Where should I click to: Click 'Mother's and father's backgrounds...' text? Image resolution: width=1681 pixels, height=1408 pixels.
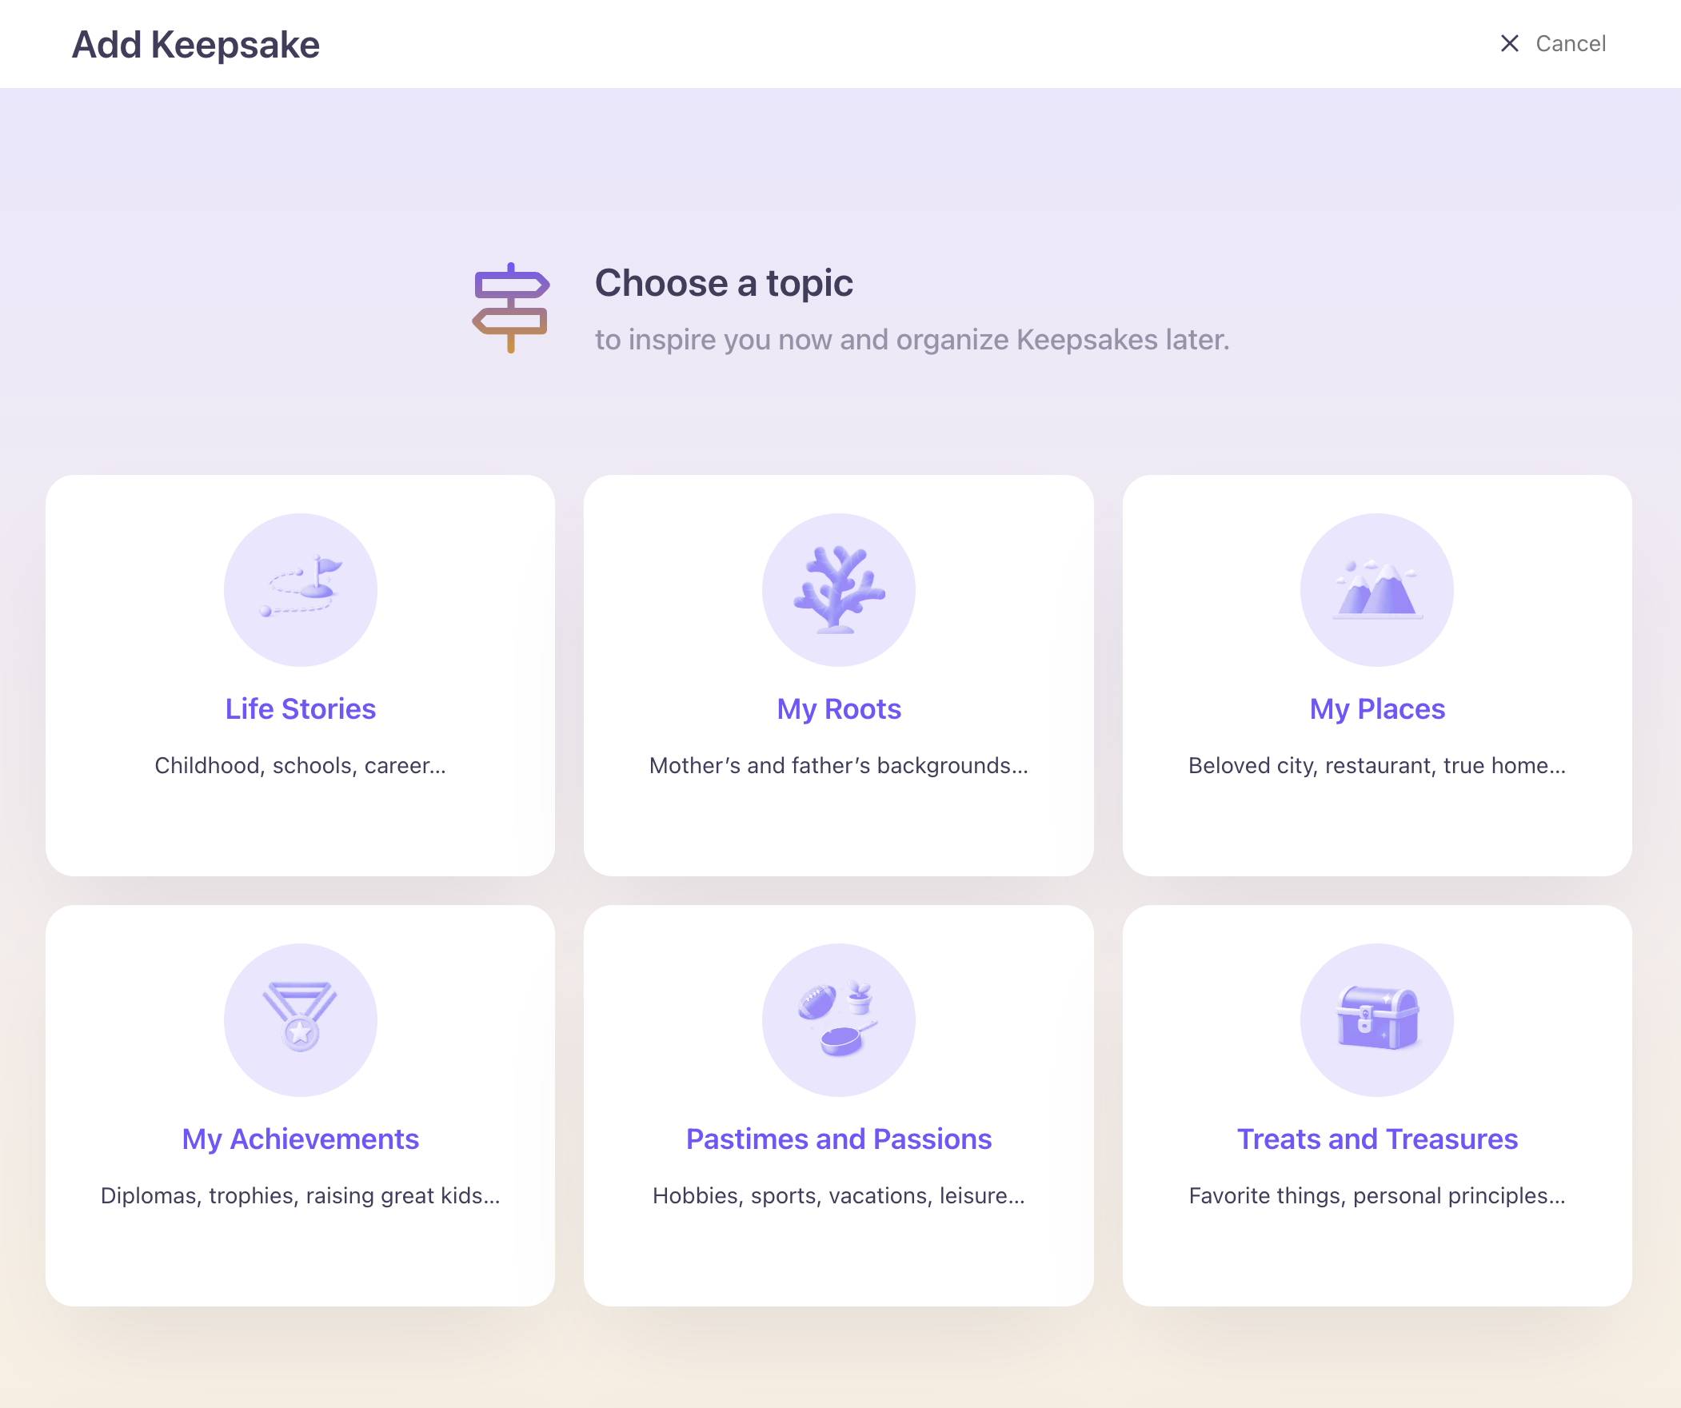coord(838,766)
